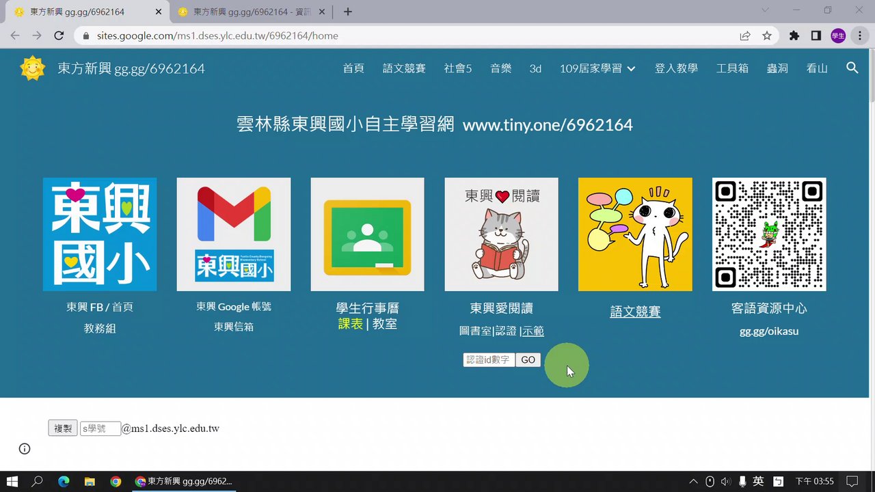Open the 東興愛閱讀 link

pyautogui.click(x=502, y=309)
